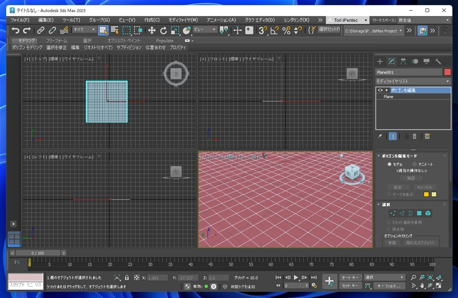Click the キー フィルタ... button

[x=389, y=286]
